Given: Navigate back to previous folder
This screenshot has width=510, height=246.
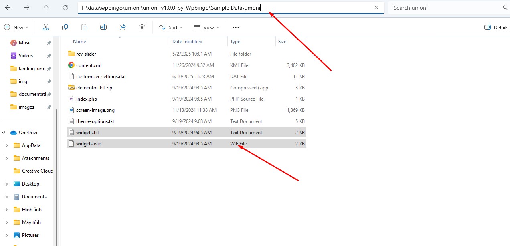Looking at the screenshot, I should [x=8, y=8].
